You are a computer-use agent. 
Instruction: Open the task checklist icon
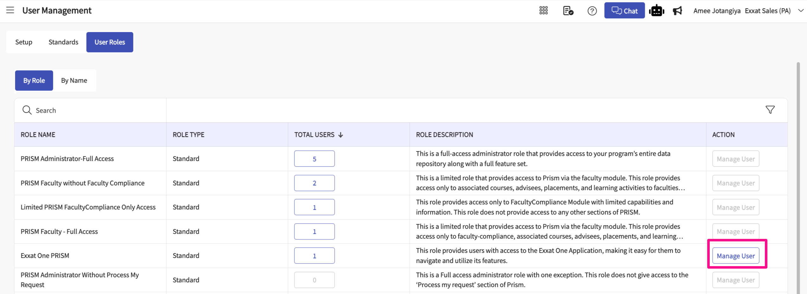568,11
